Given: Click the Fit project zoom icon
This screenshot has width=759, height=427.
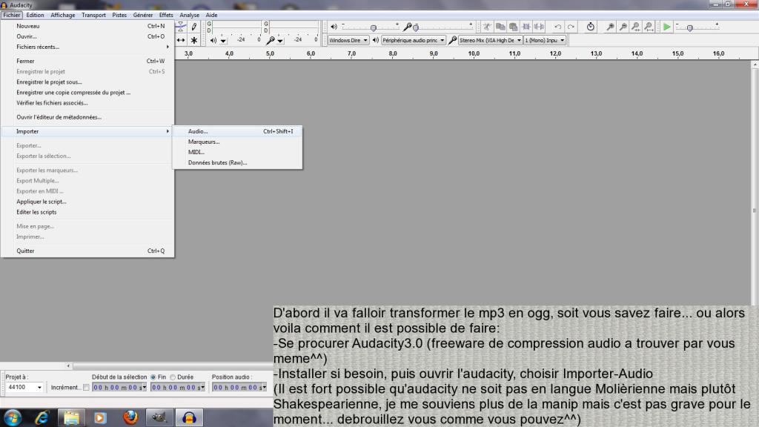Looking at the screenshot, I should pyautogui.click(x=649, y=27).
